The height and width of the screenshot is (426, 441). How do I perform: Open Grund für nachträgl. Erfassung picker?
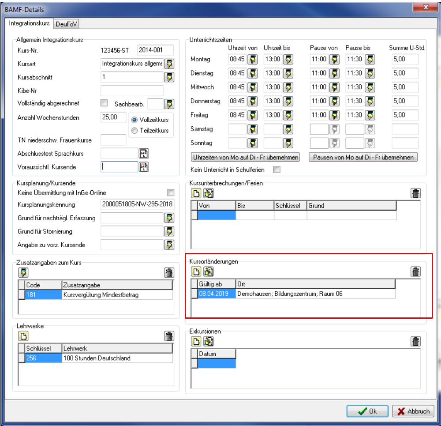(x=169, y=218)
